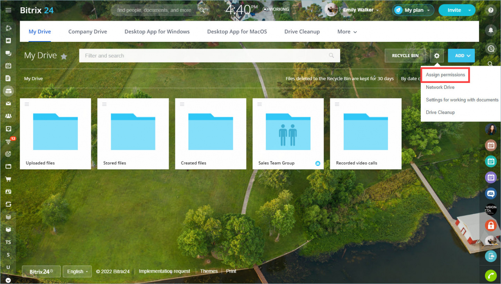The height and width of the screenshot is (284, 501).
Task: Open the Implementation request link
Action: [164, 271]
